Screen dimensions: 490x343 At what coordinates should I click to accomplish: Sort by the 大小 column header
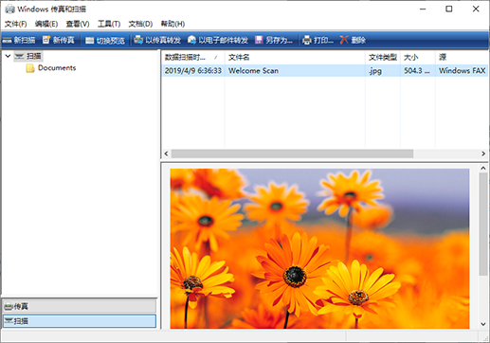coord(418,57)
